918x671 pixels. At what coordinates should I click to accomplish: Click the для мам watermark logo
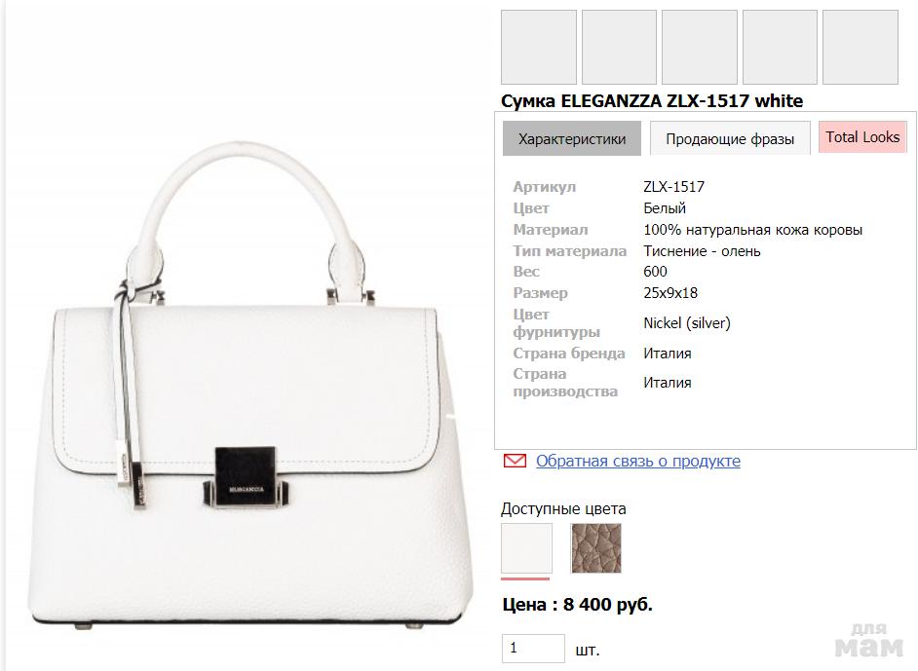(x=869, y=640)
